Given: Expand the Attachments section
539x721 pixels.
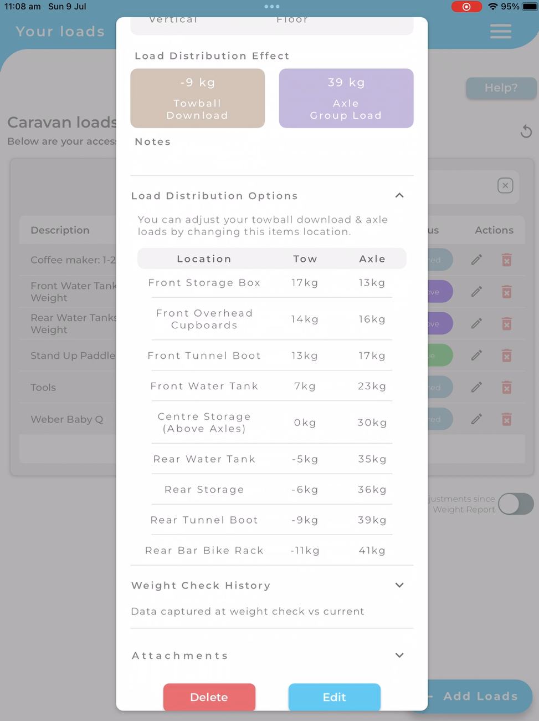Looking at the screenshot, I should point(399,655).
